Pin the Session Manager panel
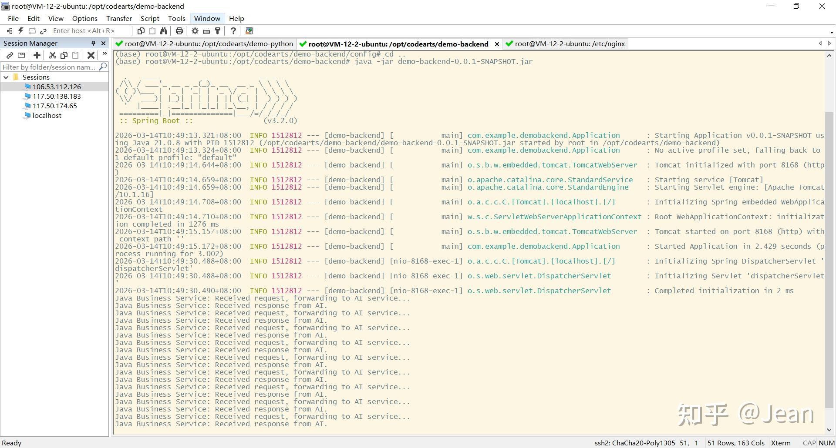This screenshot has height=448, width=836. point(93,43)
